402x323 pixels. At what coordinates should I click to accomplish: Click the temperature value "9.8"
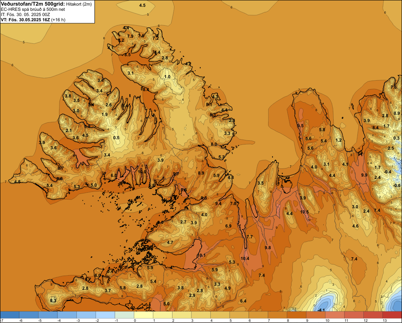click(x=268, y=248)
